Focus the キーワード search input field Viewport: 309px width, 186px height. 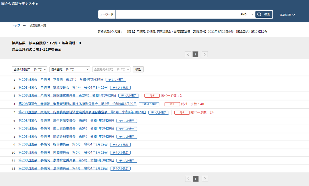(x=177, y=14)
